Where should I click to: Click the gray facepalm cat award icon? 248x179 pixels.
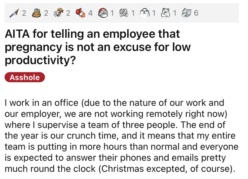[187, 13]
